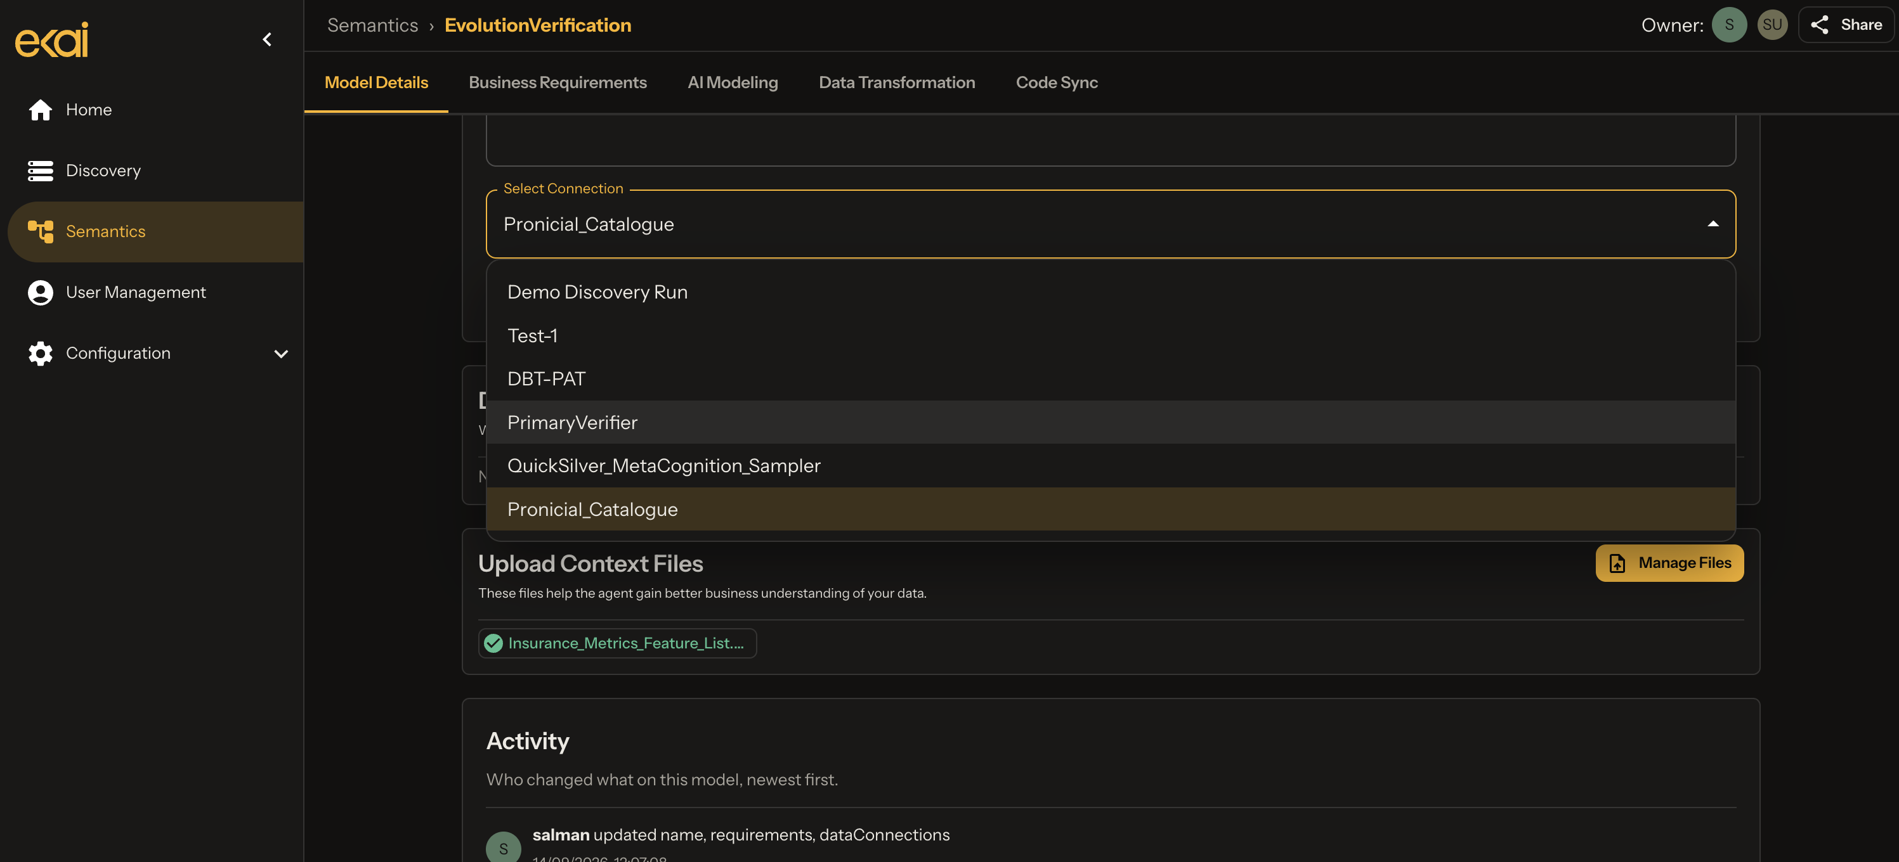Viewport: 1899px width, 862px height.
Task: Expand the Configuration menu chevron
Action: pos(281,354)
